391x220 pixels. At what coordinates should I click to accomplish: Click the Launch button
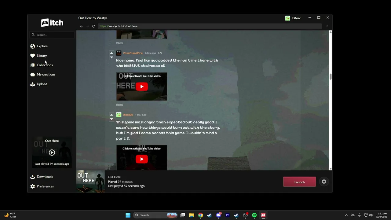point(299,182)
